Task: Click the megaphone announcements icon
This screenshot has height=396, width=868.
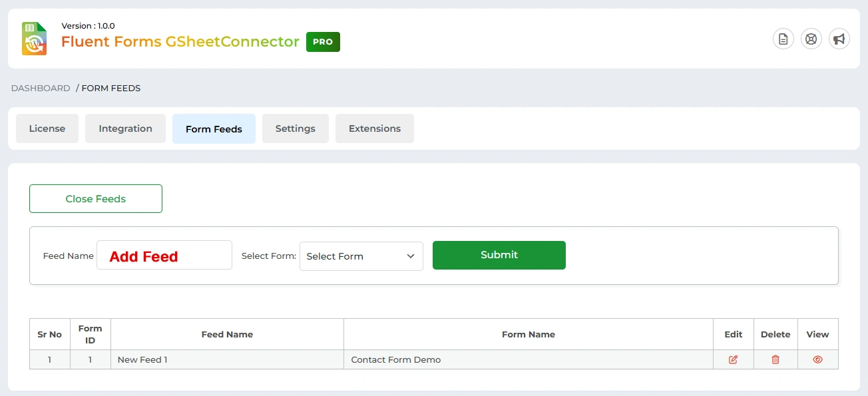Action: [x=839, y=39]
